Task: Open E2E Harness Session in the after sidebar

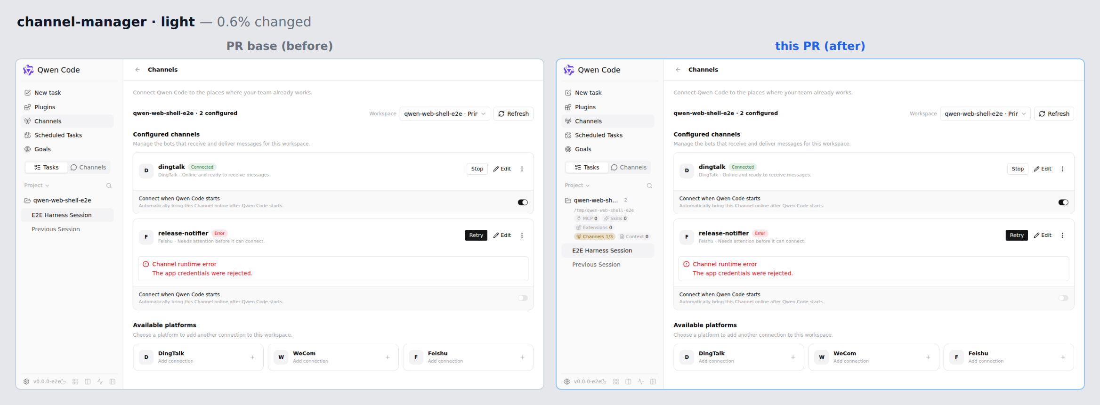Action: pyautogui.click(x=608, y=251)
